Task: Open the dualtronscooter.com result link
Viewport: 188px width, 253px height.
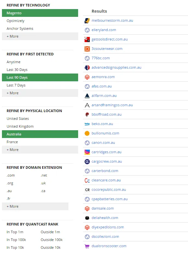Action: pyautogui.click(x=109, y=246)
